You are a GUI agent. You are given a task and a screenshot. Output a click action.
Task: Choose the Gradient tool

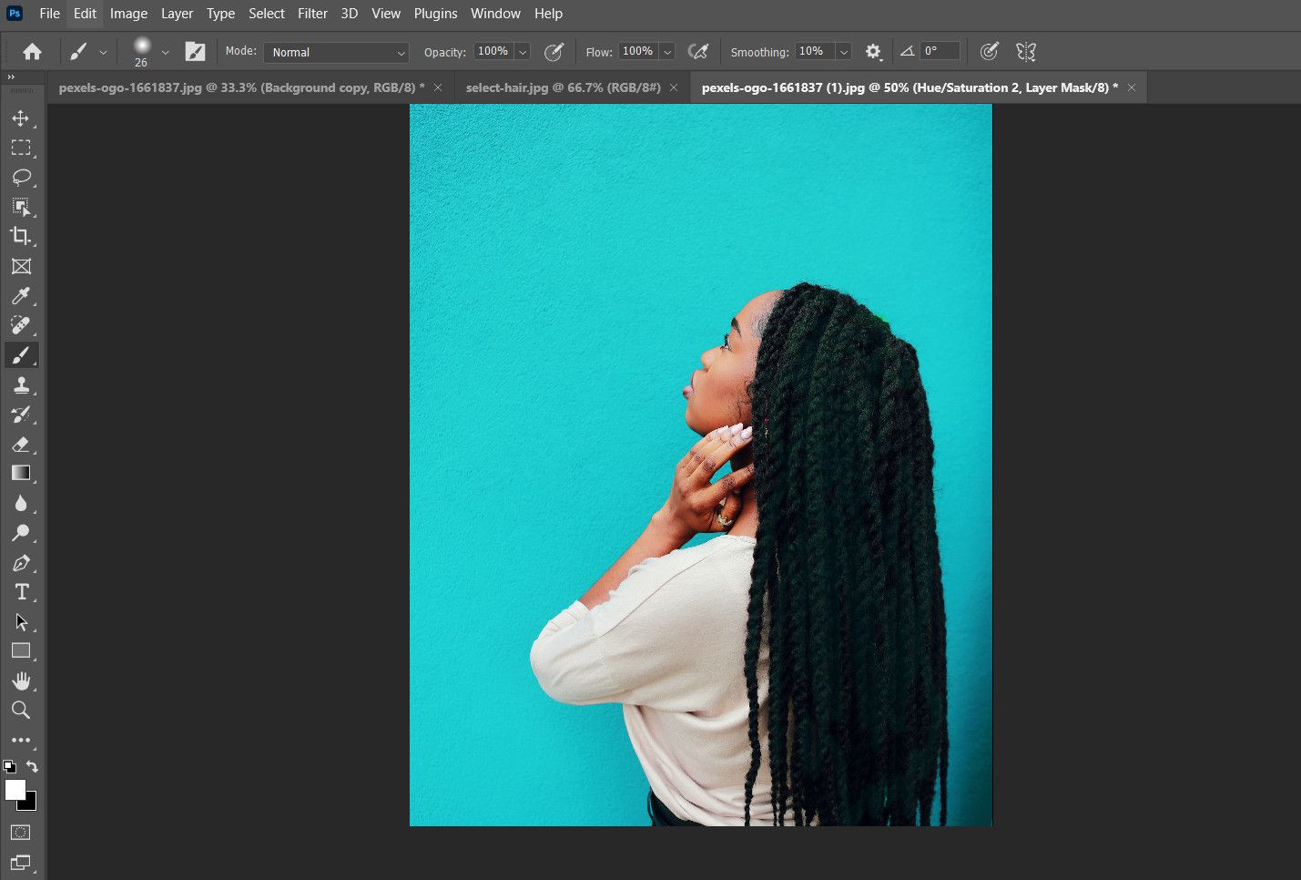[22, 473]
